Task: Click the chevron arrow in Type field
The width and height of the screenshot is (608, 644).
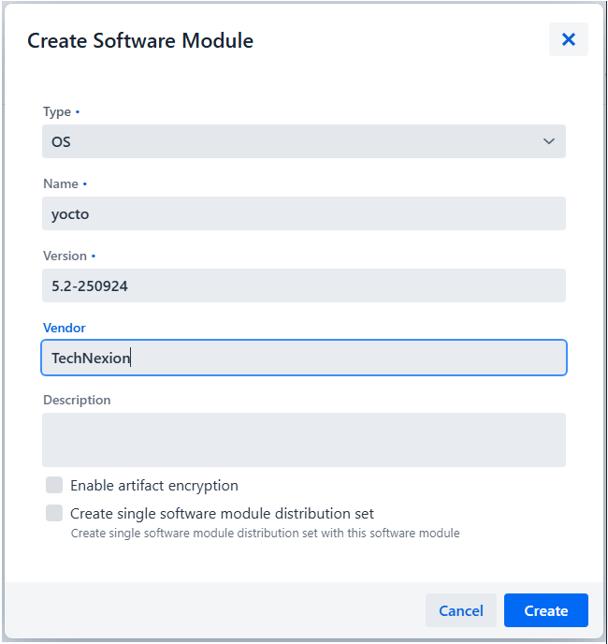Action: pos(549,141)
